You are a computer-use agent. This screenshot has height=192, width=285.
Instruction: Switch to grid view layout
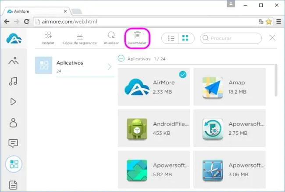point(186,38)
